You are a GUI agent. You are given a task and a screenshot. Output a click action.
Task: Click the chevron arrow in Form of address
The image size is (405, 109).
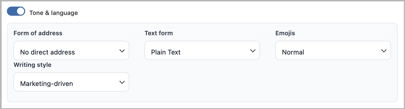tap(122, 51)
